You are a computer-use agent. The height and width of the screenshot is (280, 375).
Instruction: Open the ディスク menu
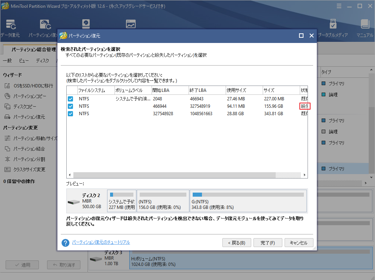[42, 61]
